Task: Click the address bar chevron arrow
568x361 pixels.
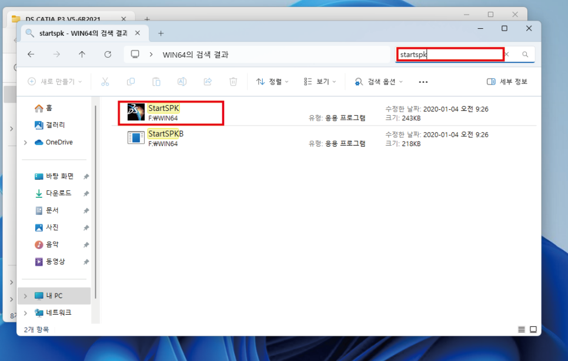Action: (151, 54)
